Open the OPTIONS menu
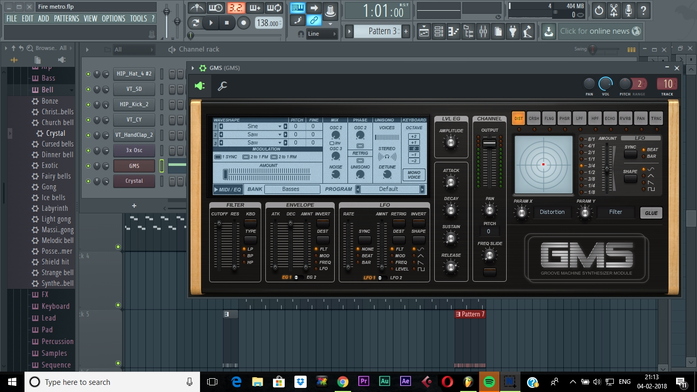This screenshot has height=392, width=697. [113, 18]
